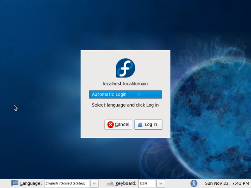251x188 pixels.
Task: Click the house icon on Log In
Action: point(140,125)
